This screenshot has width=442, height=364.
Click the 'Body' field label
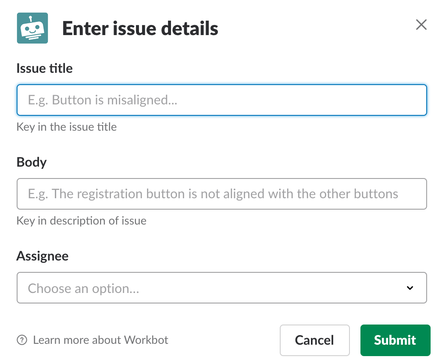[x=32, y=162]
